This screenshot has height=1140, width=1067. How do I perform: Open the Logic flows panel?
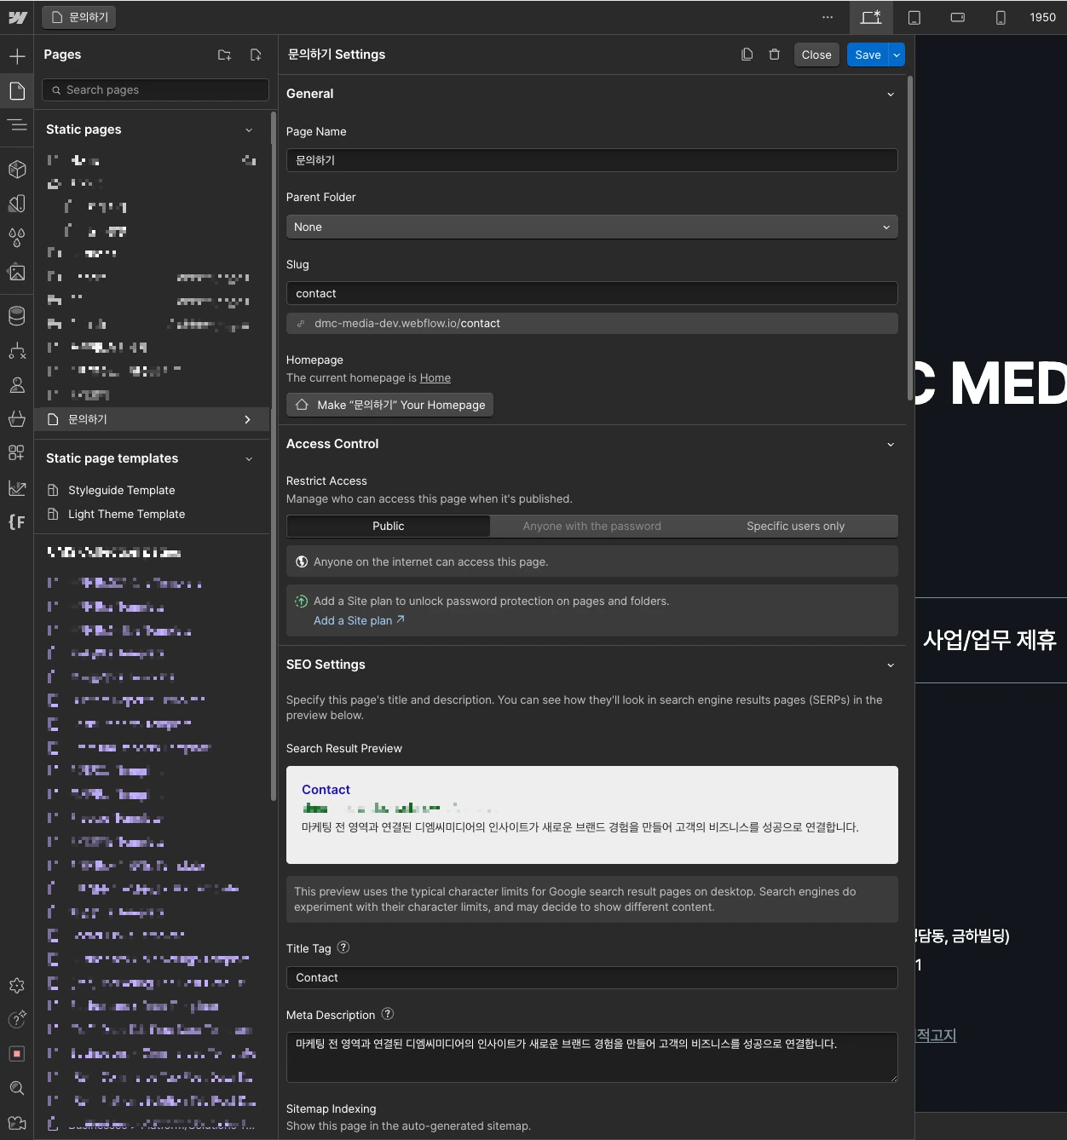(17, 350)
